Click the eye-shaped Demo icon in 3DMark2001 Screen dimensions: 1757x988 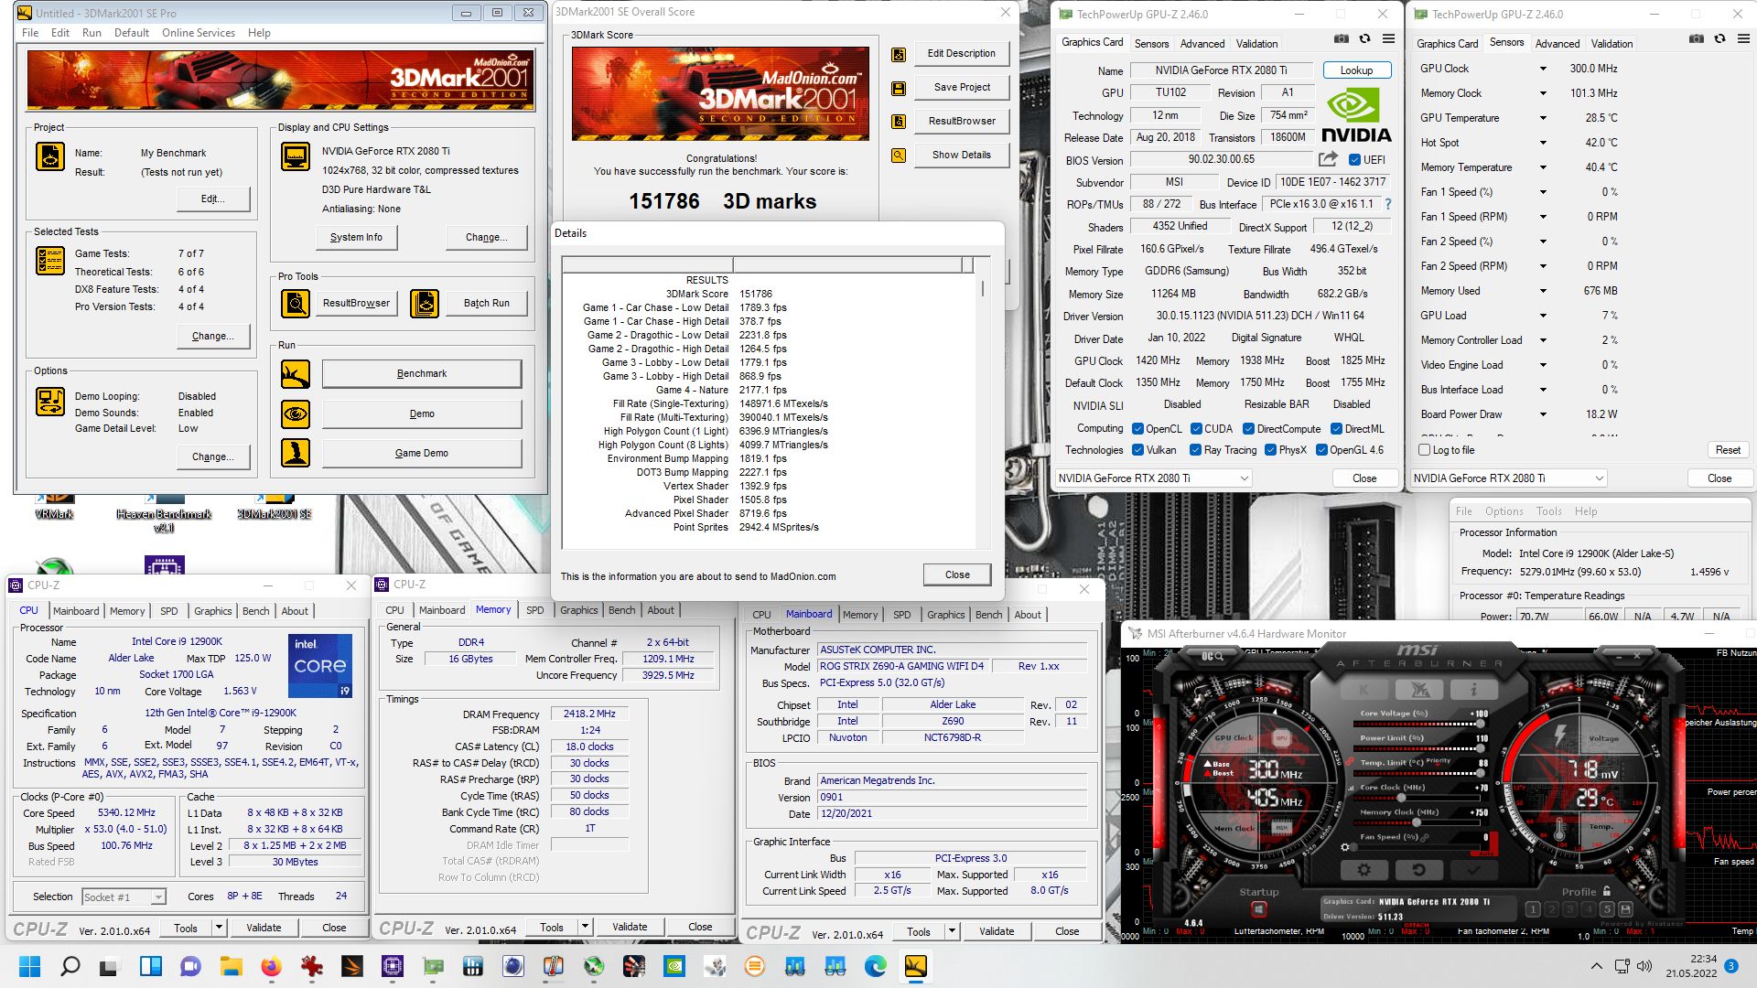pos(296,413)
